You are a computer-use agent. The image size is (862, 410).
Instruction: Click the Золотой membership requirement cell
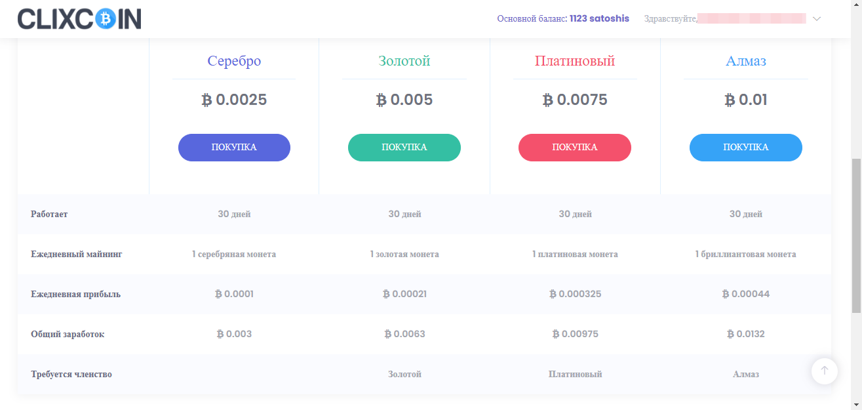tap(404, 375)
